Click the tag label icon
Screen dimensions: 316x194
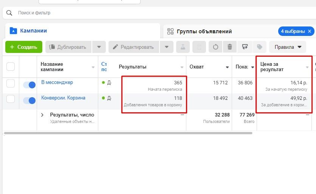click(x=260, y=47)
